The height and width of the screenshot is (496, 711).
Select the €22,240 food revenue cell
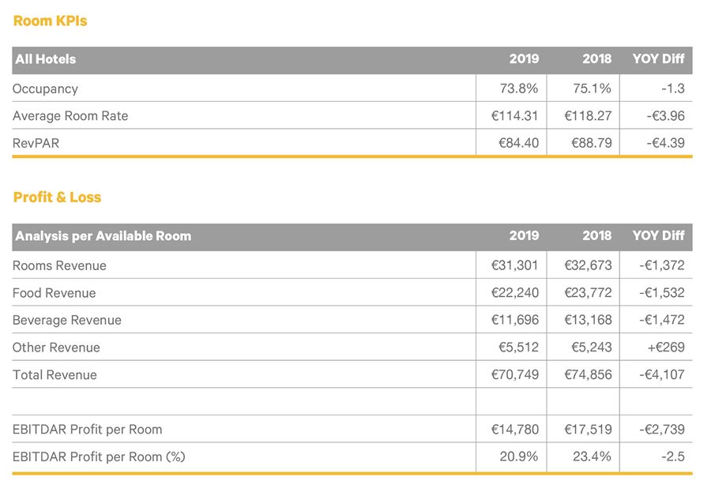pyautogui.click(x=514, y=293)
